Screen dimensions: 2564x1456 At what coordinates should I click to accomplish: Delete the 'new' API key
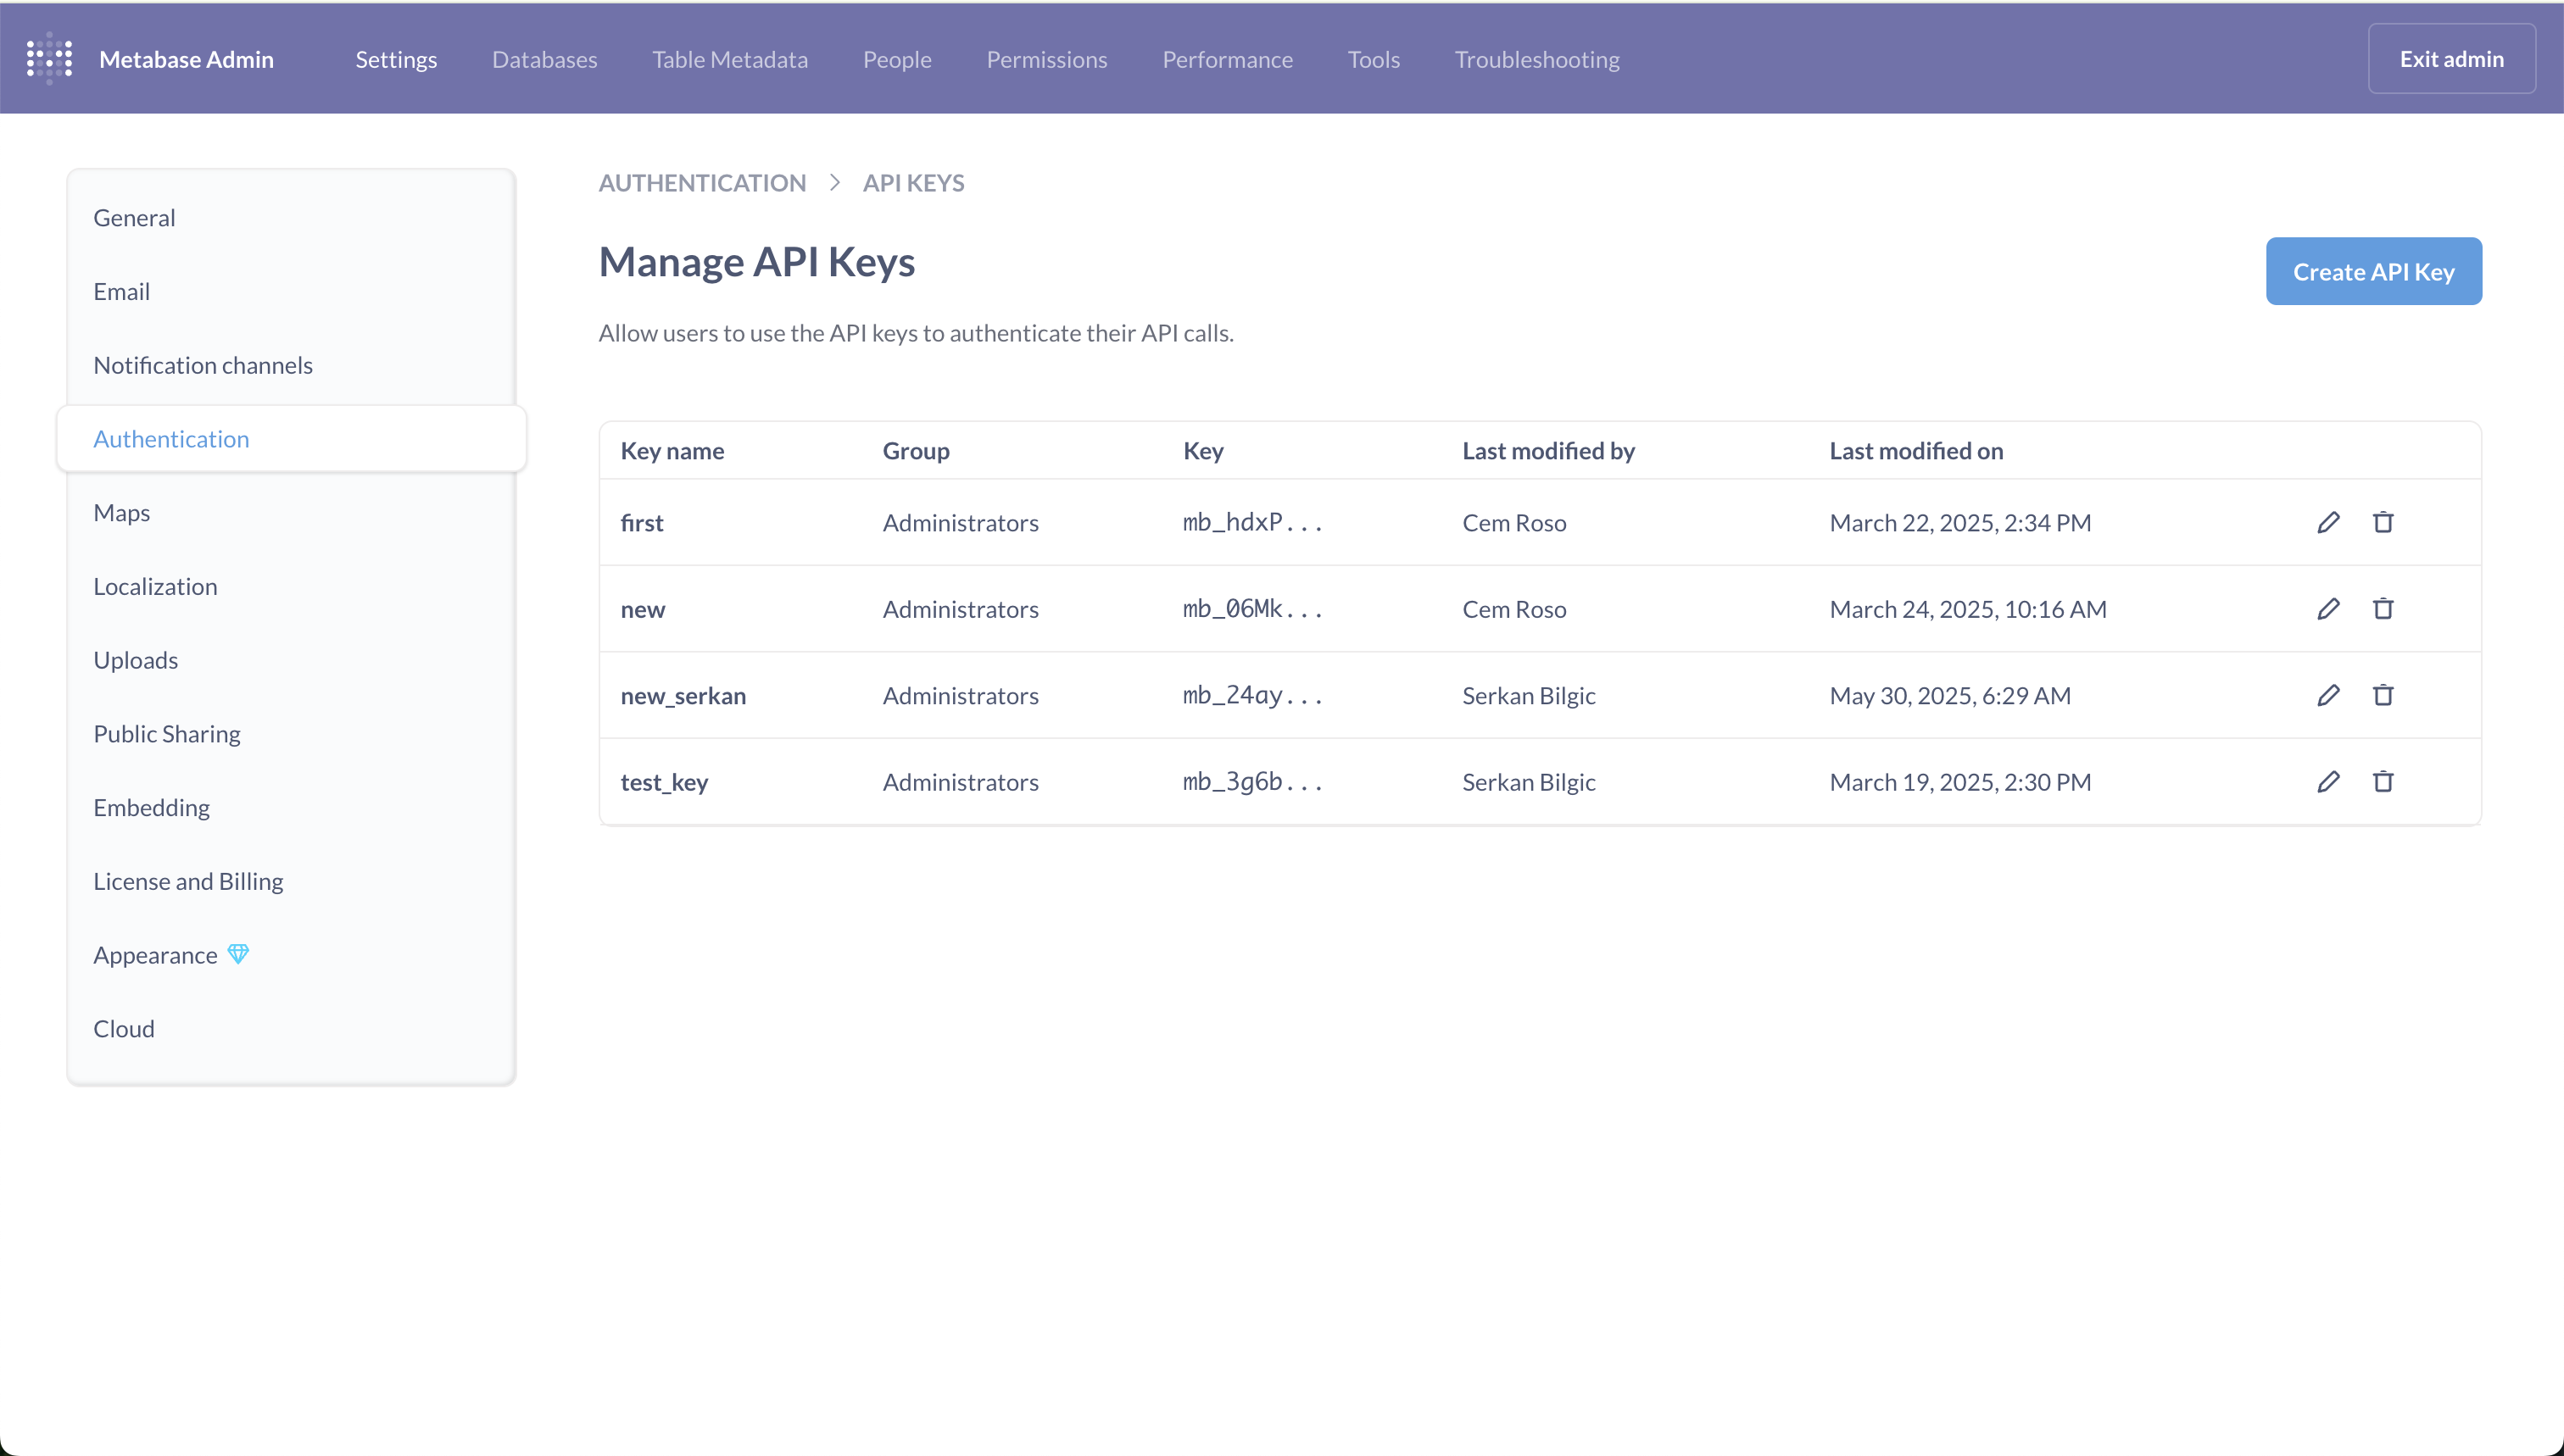tap(2383, 608)
